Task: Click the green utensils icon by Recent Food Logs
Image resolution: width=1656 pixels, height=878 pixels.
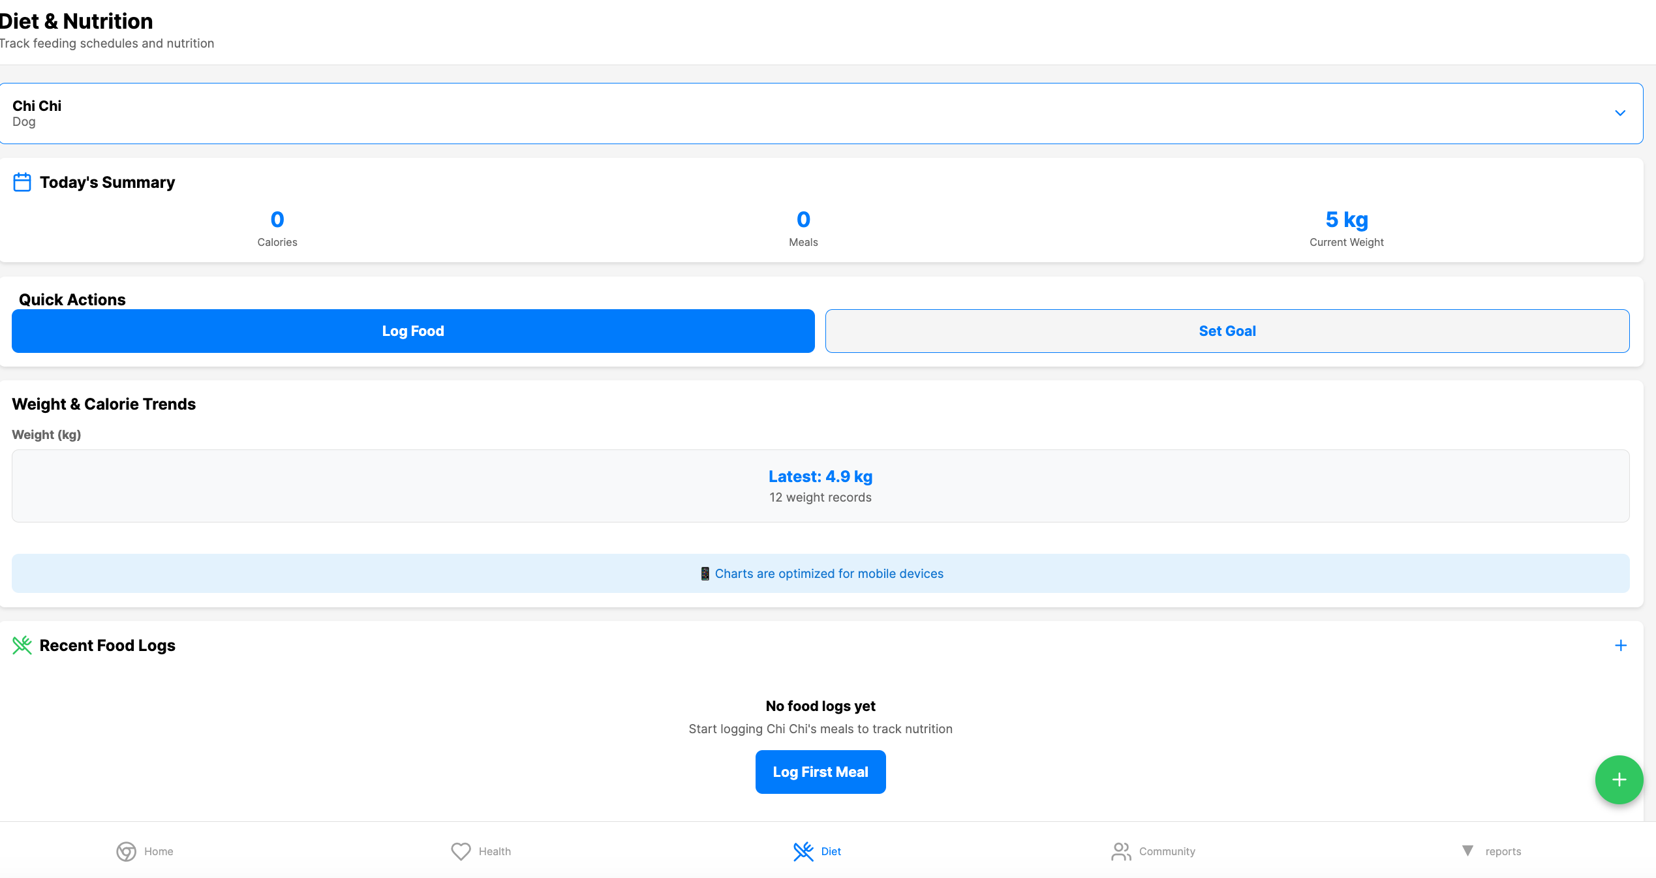Action: pyautogui.click(x=22, y=645)
